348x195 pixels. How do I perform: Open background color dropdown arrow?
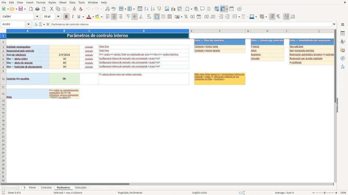coord(101,17)
